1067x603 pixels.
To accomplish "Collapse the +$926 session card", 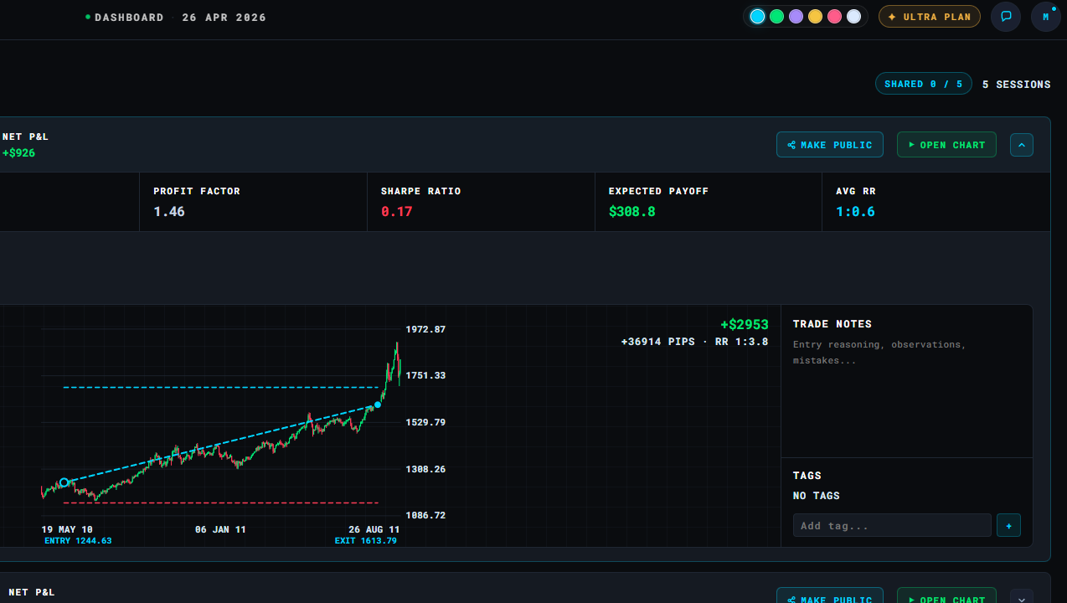I will tap(1022, 145).
